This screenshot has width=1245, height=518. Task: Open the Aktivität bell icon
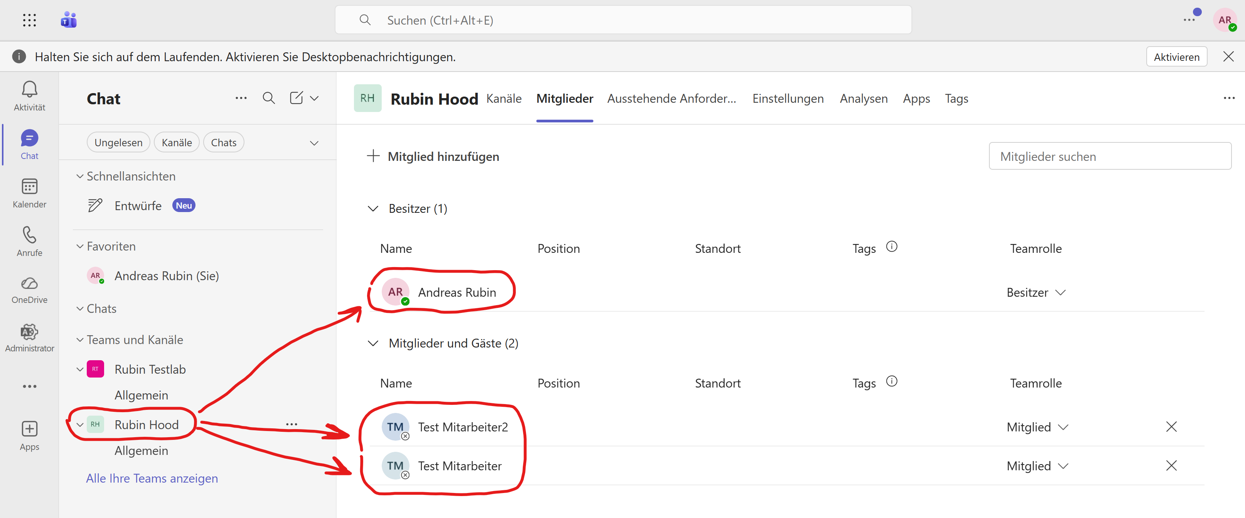(29, 90)
